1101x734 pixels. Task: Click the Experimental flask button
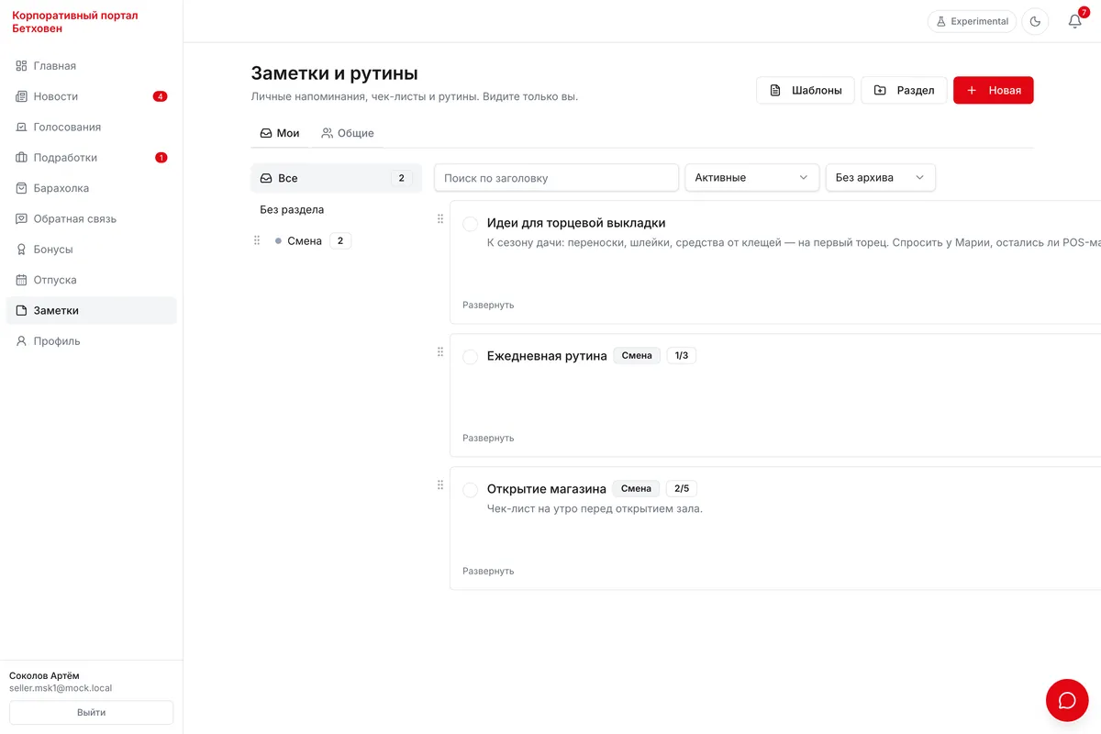click(x=973, y=21)
